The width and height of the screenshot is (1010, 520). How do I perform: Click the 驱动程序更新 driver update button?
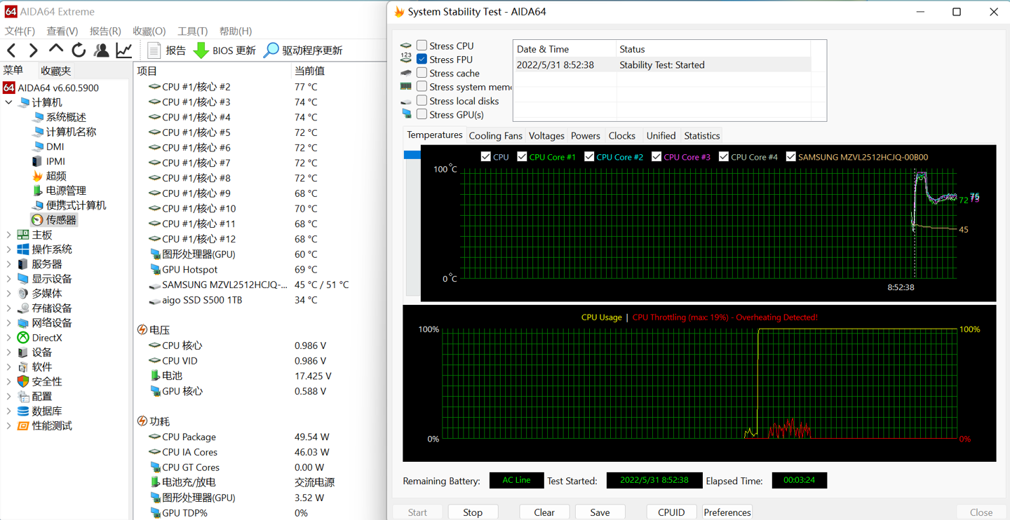[x=303, y=50]
